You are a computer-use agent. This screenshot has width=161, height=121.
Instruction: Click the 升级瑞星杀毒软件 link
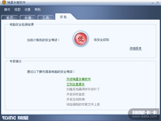click(79, 79)
